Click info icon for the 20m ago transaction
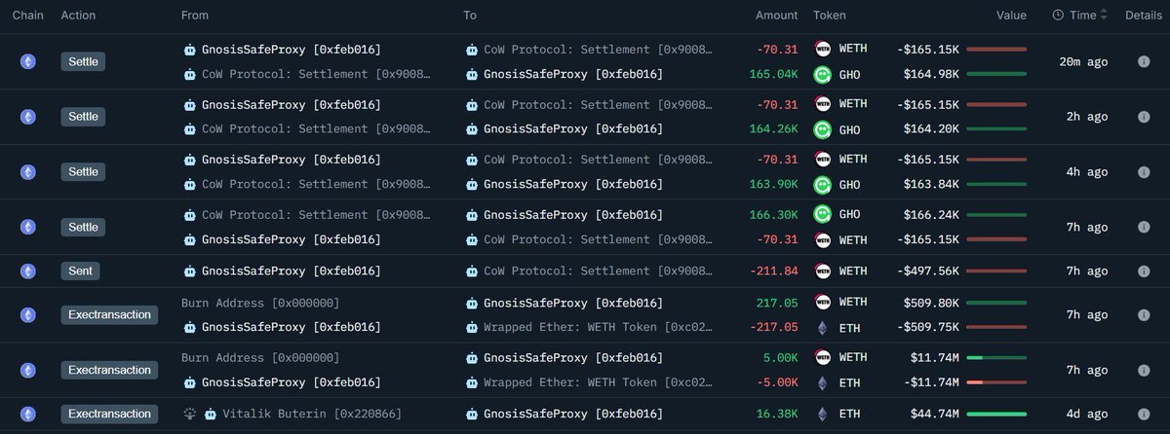The height and width of the screenshot is (434, 1170). (x=1143, y=61)
